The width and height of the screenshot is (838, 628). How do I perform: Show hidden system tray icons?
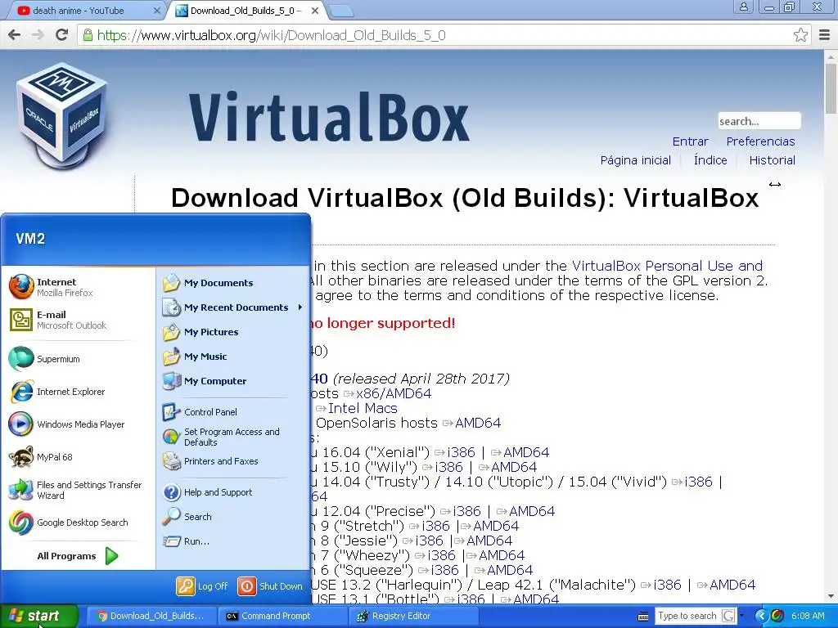point(761,616)
